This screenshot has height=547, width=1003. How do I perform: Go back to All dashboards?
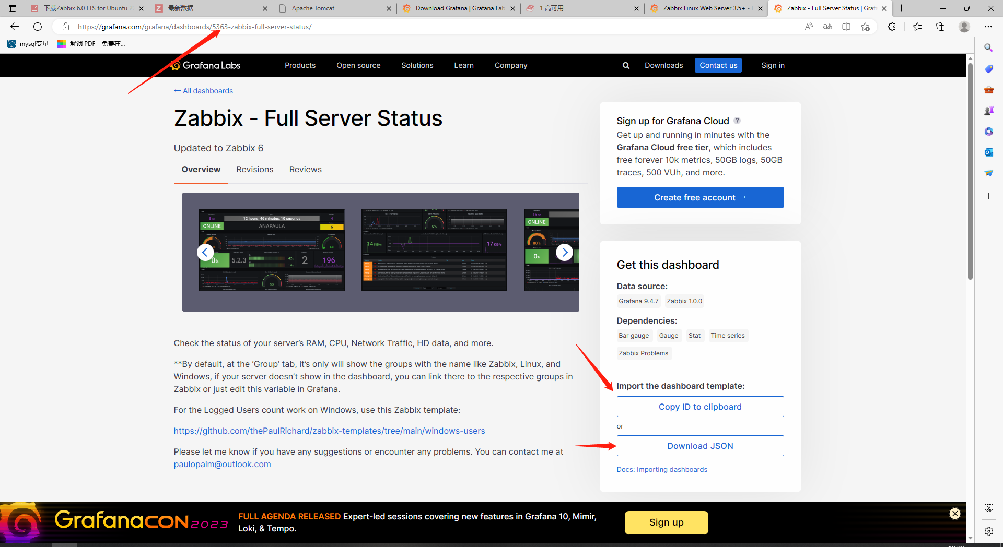coord(203,91)
